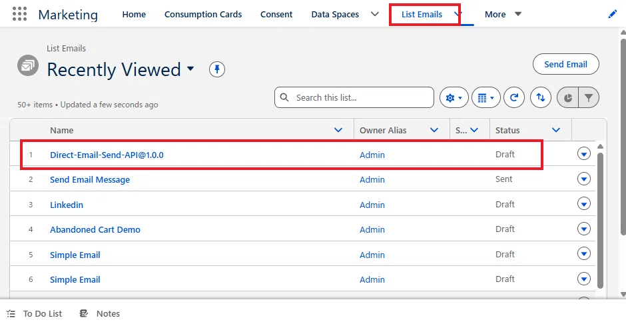
Task: Open the App Launcher grid icon
Action: coord(19,14)
